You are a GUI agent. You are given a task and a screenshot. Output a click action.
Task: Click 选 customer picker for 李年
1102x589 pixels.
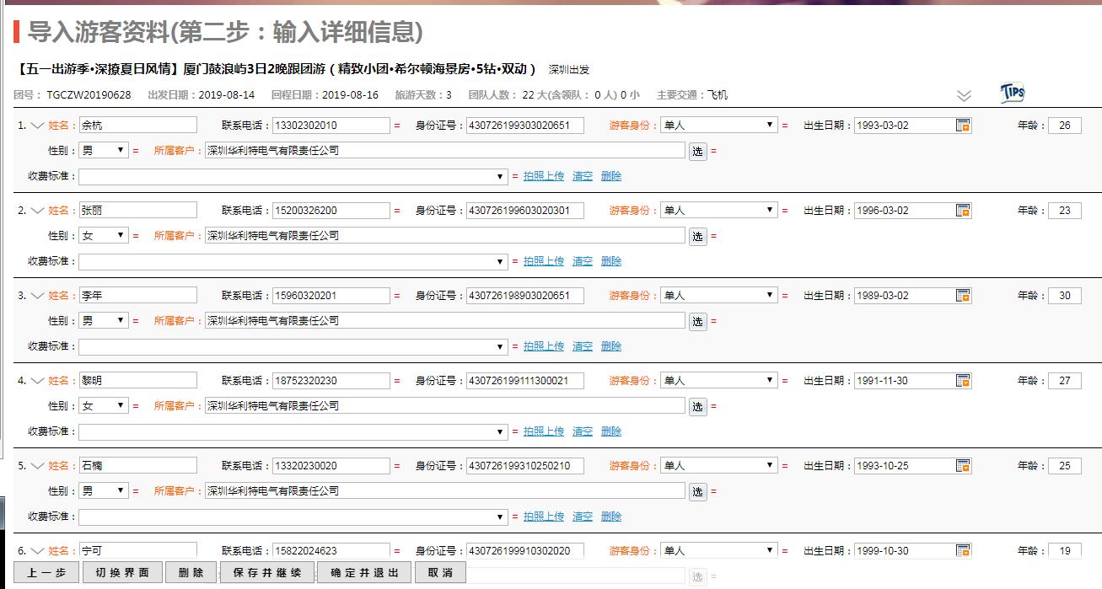(697, 322)
